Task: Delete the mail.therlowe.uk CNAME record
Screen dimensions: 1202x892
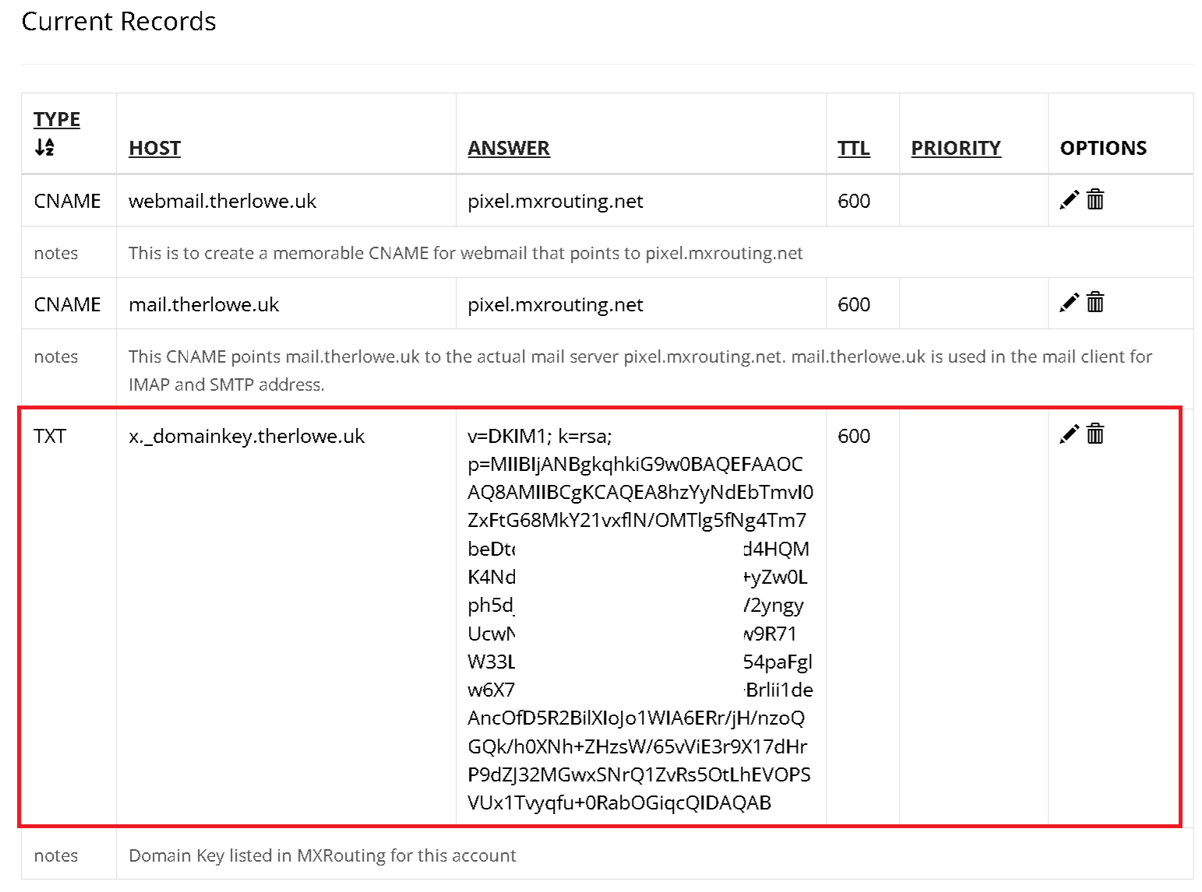Action: (x=1095, y=303)
